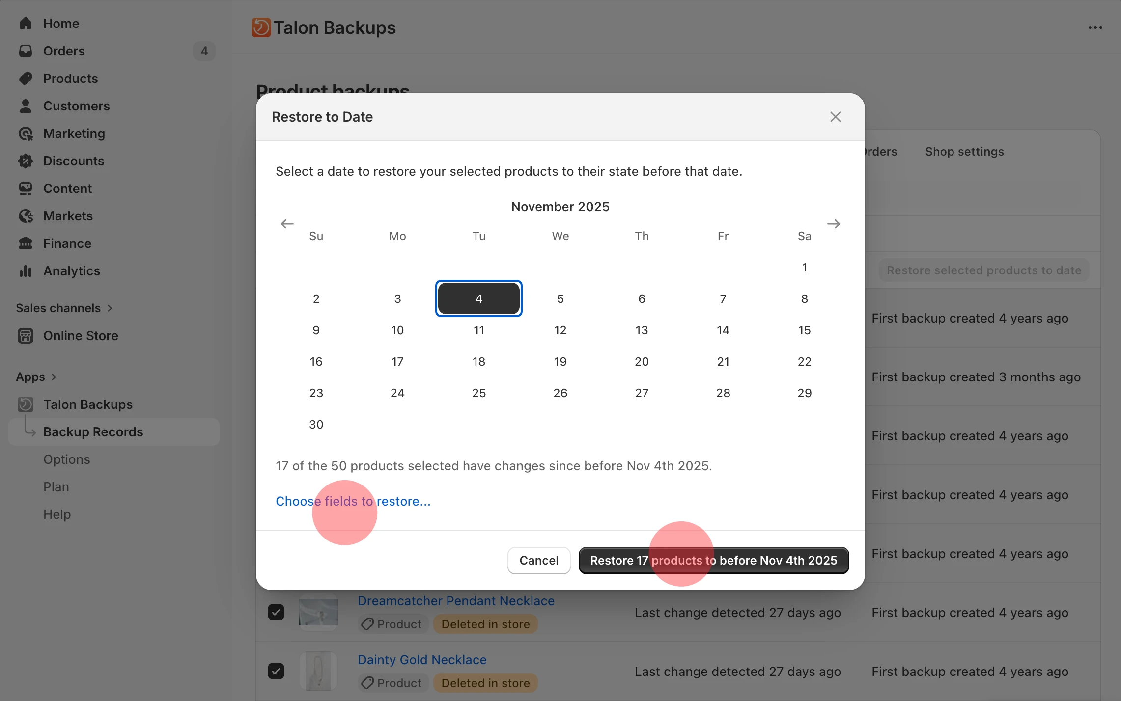The image size is (1121, 701).
Task: Uncheck the Dainty Gold Necklace row
Action: pos(276,671)
